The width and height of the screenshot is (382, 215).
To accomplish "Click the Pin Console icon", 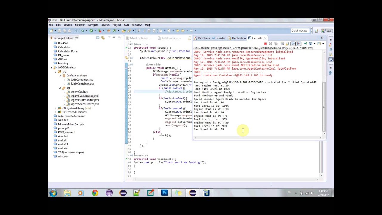I will (305, 44).
